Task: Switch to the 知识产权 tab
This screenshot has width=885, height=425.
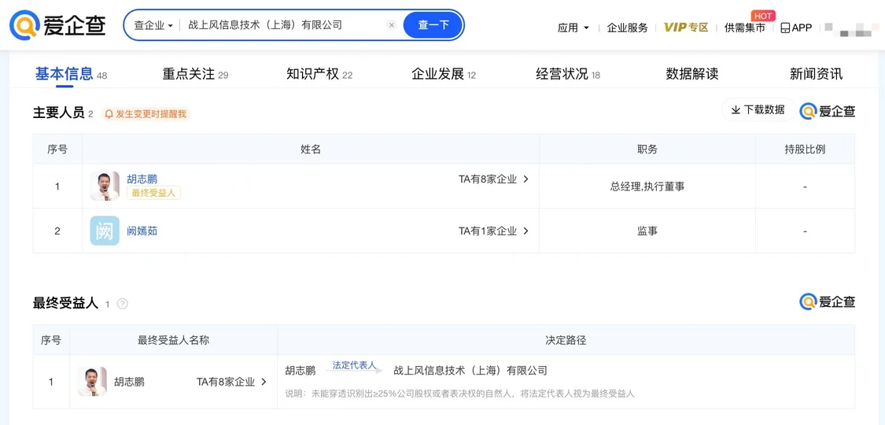Action: [319, 74]
